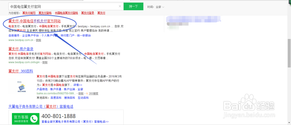Click the green 搜一下 search button
Screen dimensions: 291x125
pyautogui.click(x=134, y=6)
